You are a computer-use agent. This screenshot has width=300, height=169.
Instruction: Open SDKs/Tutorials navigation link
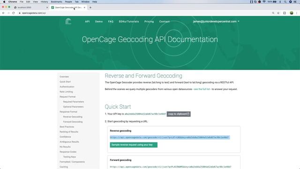pyautogui.click(x=129, y=22)
